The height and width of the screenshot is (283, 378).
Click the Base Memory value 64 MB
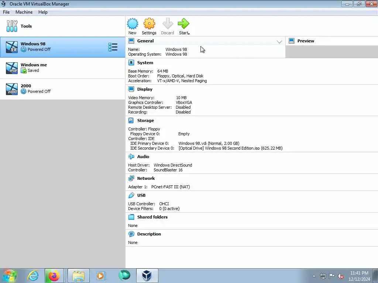click(x=163, y=71)
